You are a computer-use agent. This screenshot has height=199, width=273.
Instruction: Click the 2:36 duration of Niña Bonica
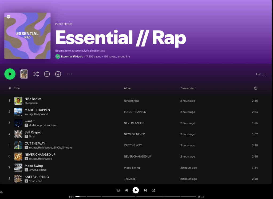tap(255, 101)
